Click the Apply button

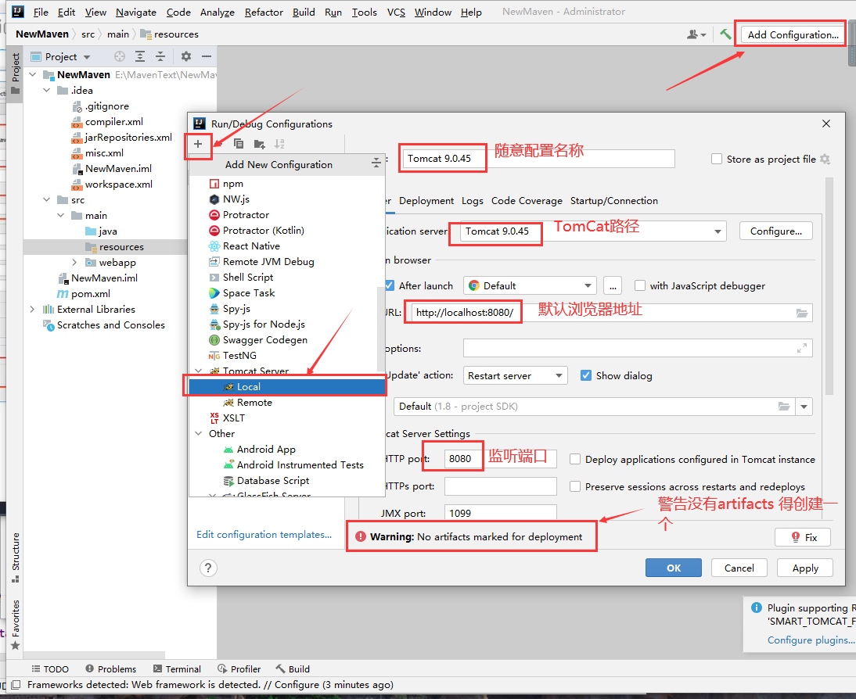coord(804,568)
